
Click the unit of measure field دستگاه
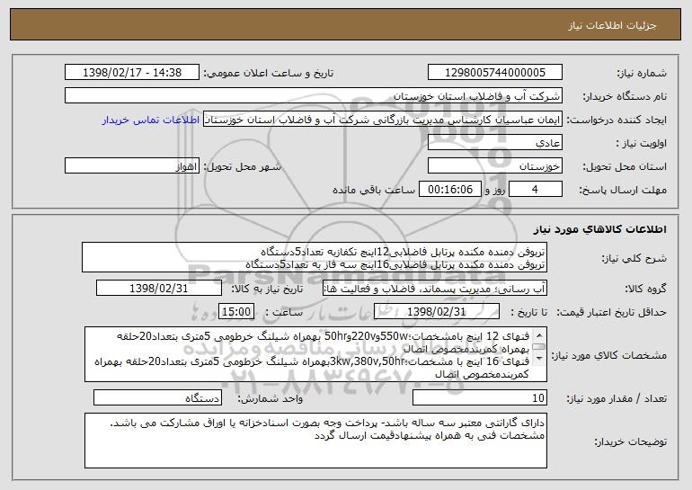[157, 397]
